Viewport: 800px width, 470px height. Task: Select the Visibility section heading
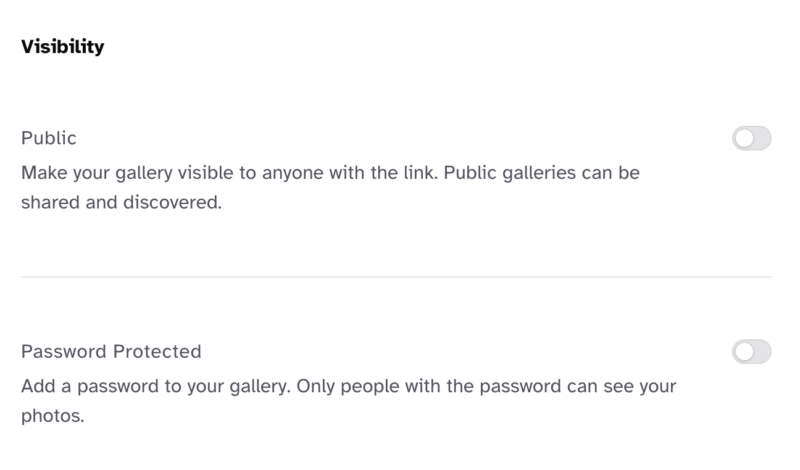(x=62, y=46)
